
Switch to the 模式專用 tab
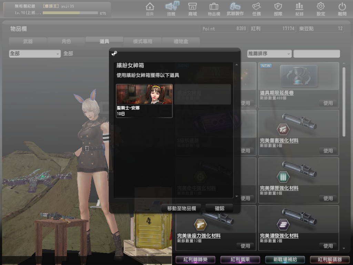[142, 41]
